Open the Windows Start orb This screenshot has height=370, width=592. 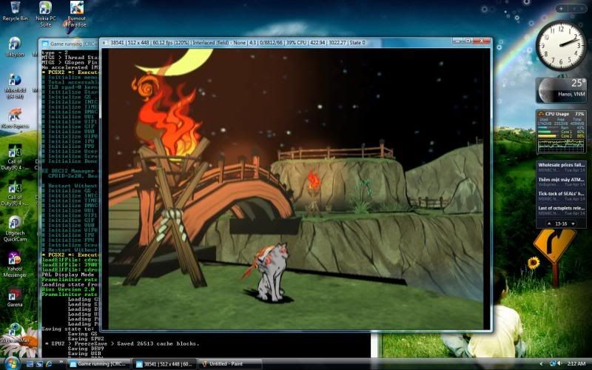tap(12, 363)
